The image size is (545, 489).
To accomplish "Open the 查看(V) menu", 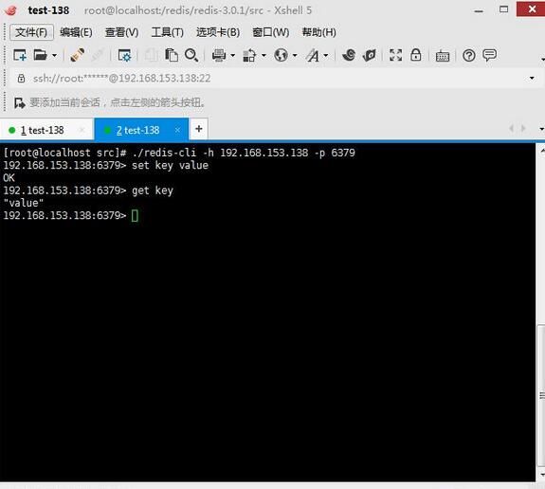I will pos(121,32).
